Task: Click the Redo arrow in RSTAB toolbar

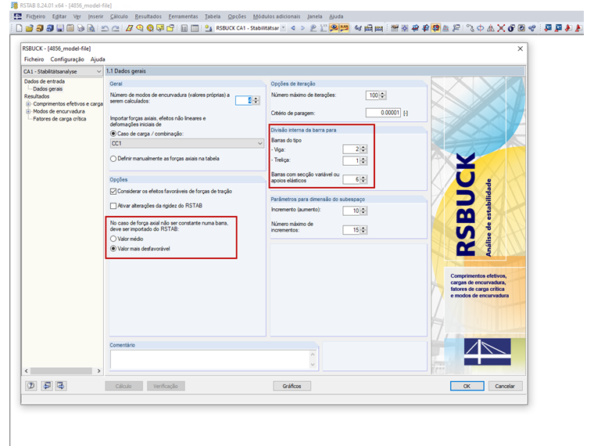Action: tap(116, 28)
